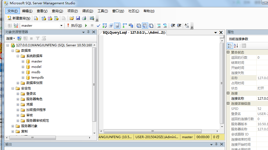The width and height of the screenshot is (268, 150).
Task: Click the Display Estimated Execution Plan icon
Action: (x=105, y=26)
